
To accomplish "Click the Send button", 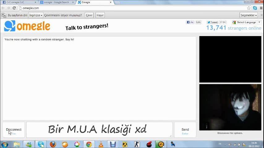I will (x=185, y=130).
